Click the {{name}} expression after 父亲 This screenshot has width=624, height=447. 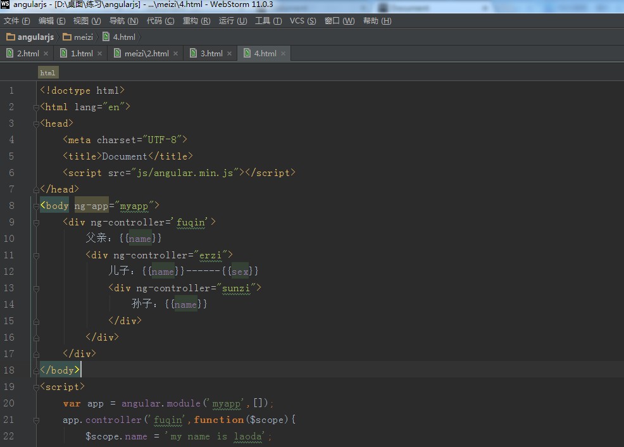[x=140, y=239]
